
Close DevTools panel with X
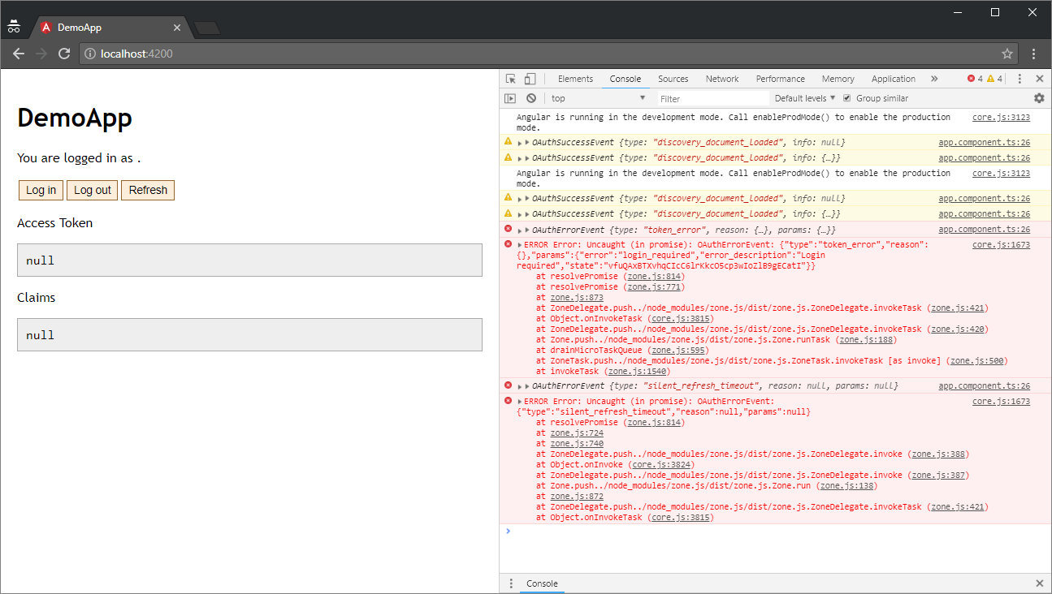[1039, 79]
